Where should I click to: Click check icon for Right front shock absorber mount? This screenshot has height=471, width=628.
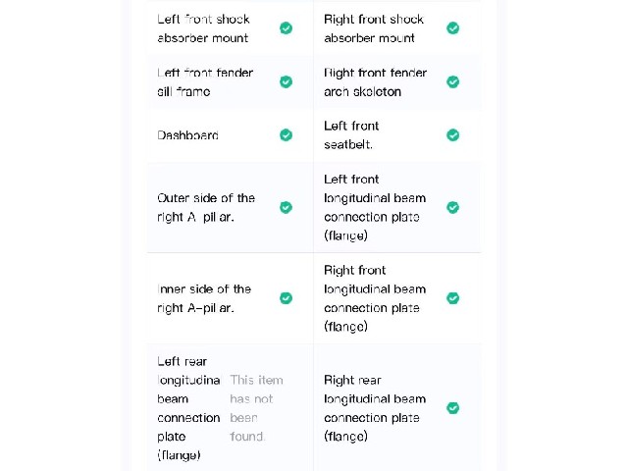[x=453, y=28]
